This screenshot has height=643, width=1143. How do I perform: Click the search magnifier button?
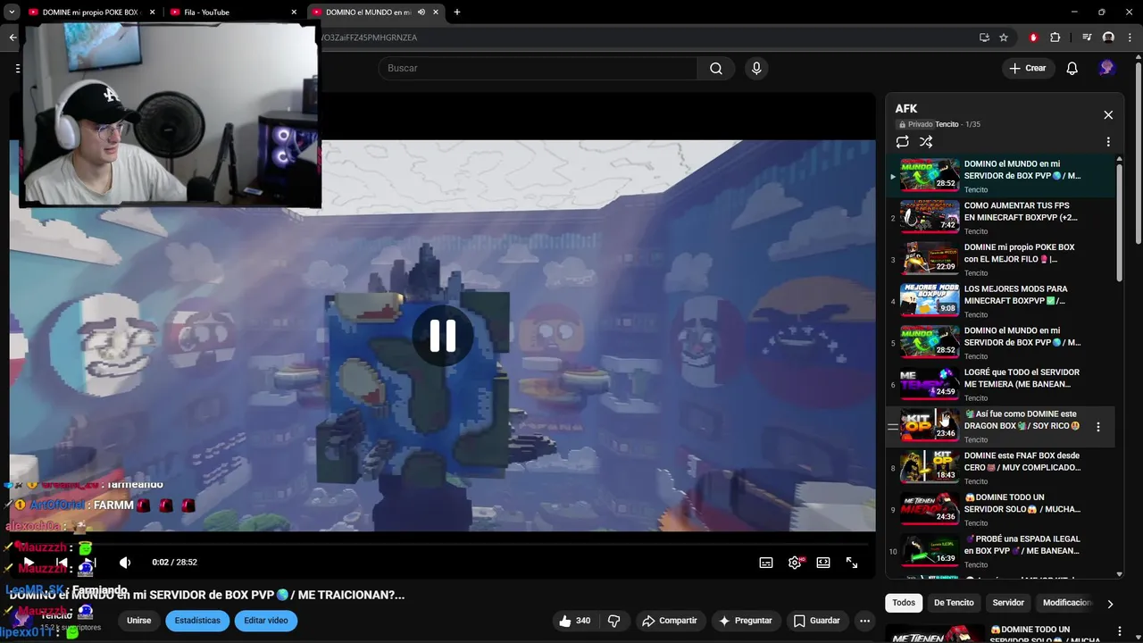point(715,68)
